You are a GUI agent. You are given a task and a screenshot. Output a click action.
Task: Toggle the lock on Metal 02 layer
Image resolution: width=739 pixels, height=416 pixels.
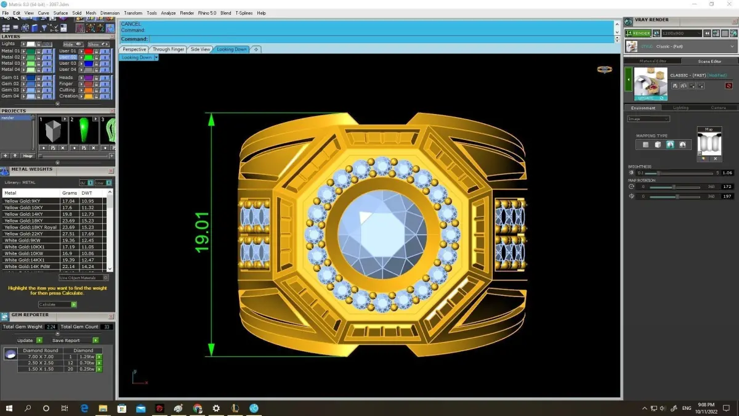(39, 57)
